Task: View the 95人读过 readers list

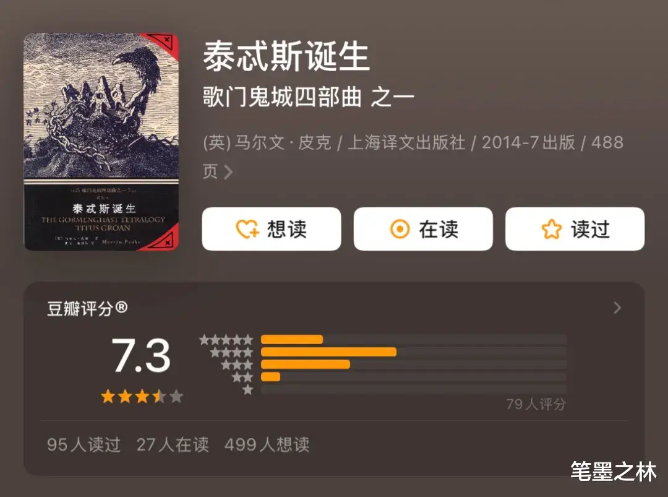Action: (84, 444)
